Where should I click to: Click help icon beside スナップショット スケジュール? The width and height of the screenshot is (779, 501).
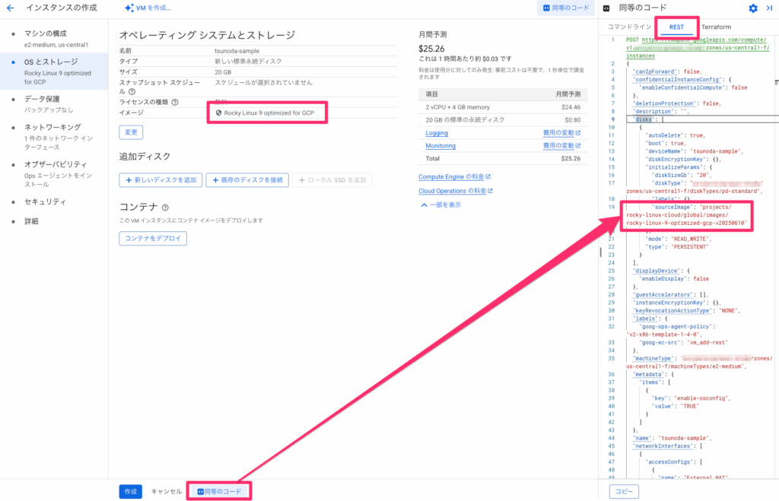click(x=132, y=92)
